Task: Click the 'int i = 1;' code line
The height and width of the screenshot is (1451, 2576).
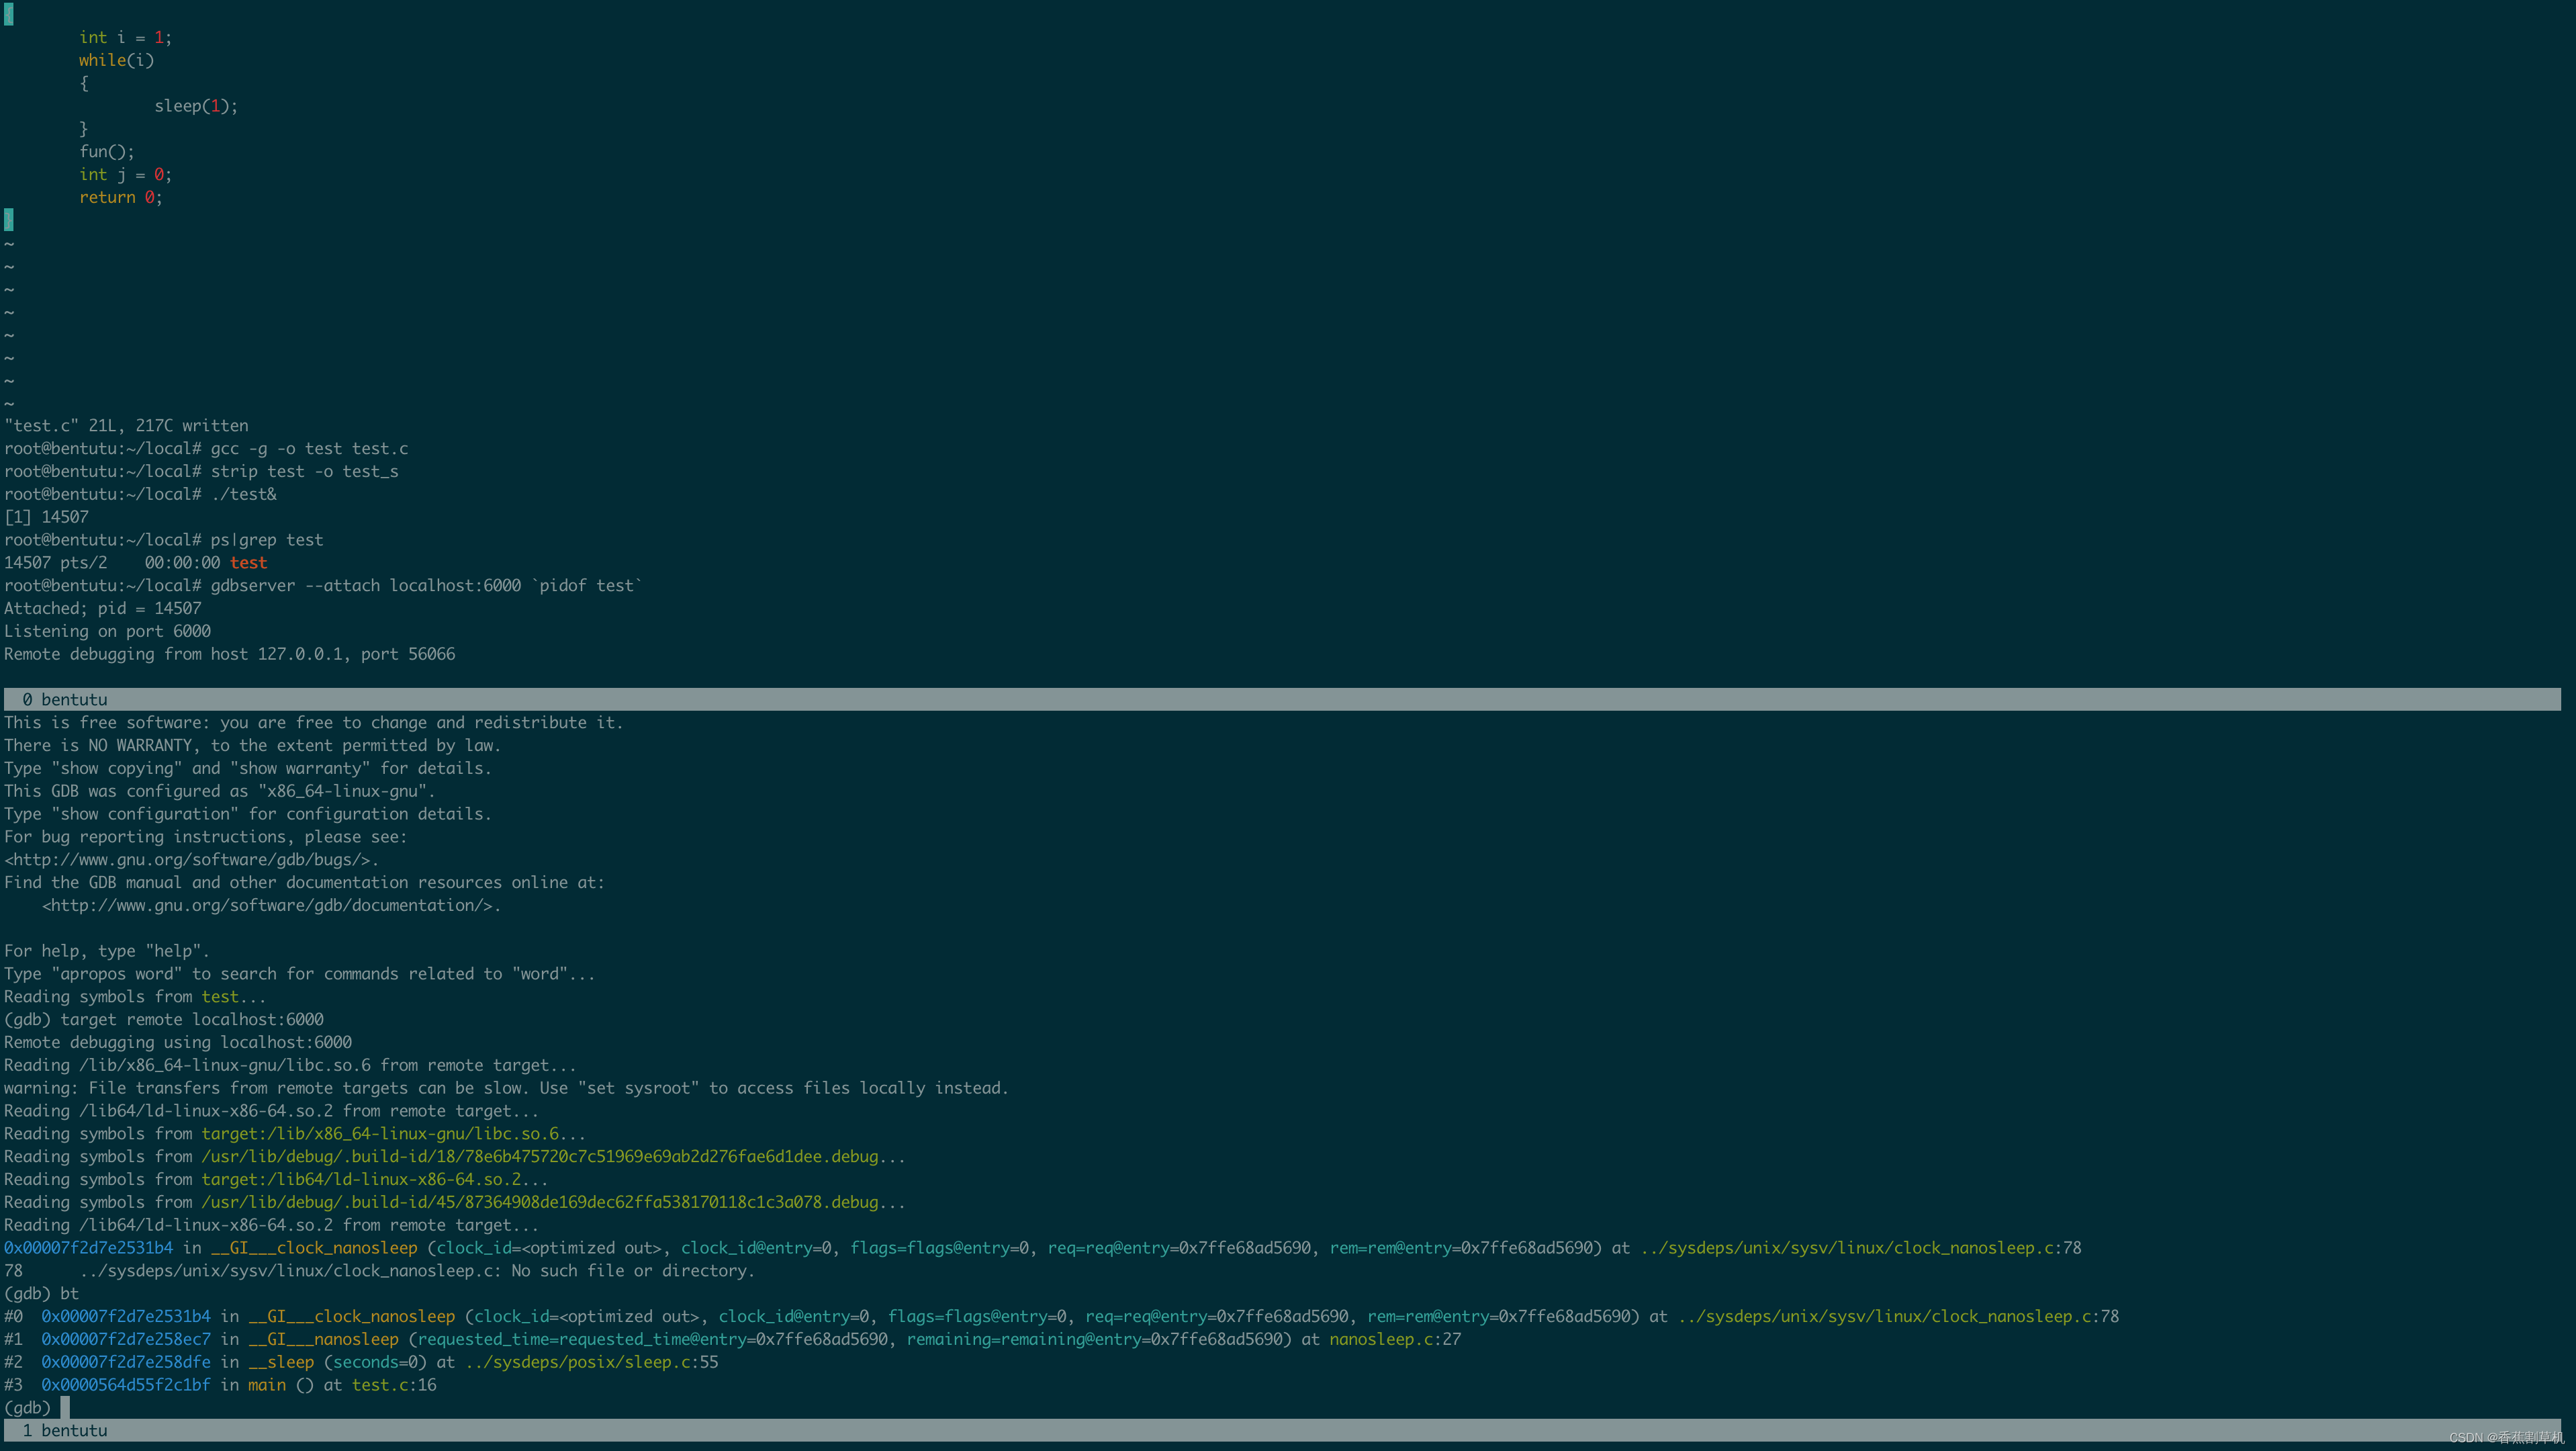Action: [125, 38]
